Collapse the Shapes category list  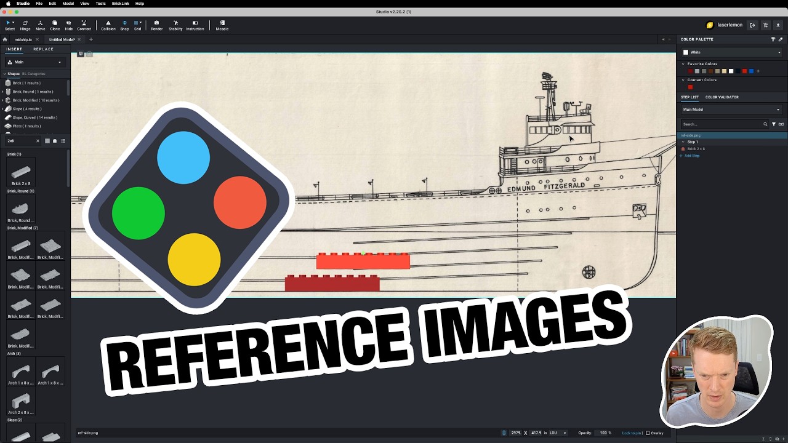4,74
